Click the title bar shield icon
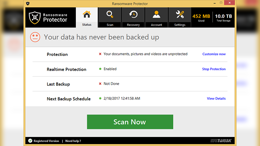The image size is (260, 146). [x=28, y=3]
